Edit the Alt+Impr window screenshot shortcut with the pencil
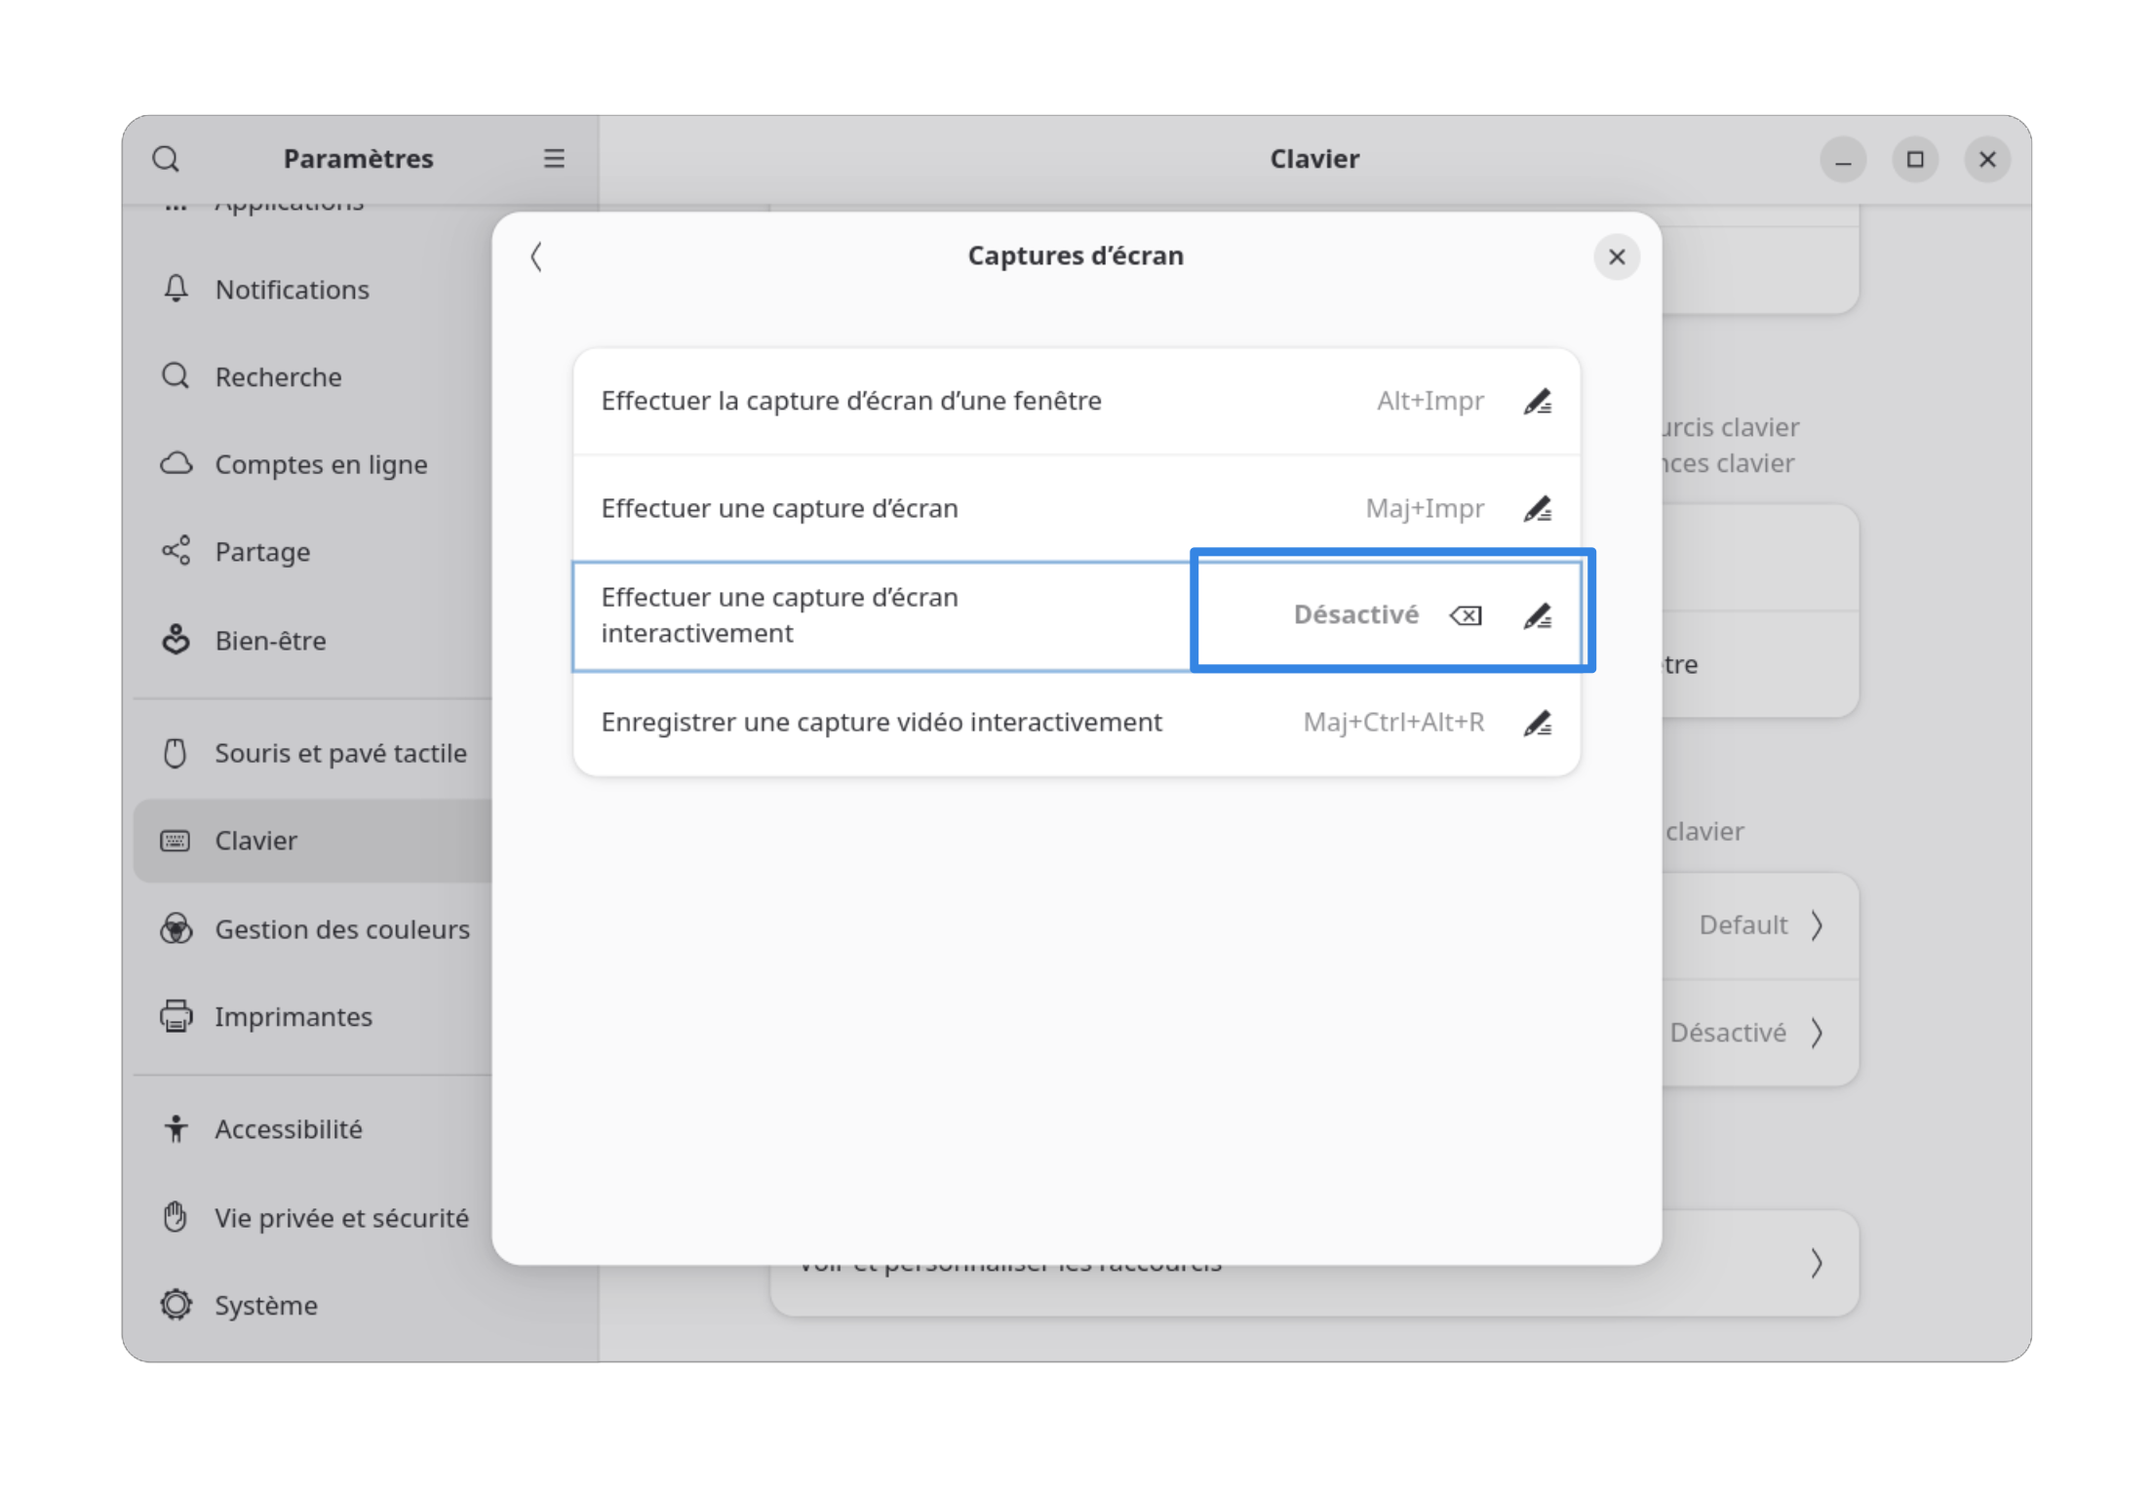This screenshot has height=1493, width=2153. pyautogui.click(x=1539, y=400)
